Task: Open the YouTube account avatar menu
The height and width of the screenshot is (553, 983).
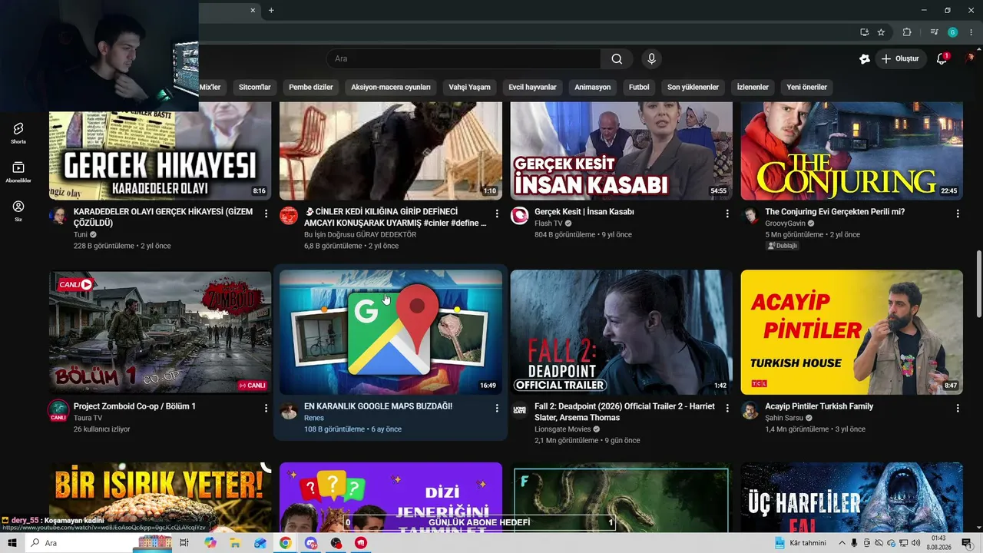Action: pos(971,59)
